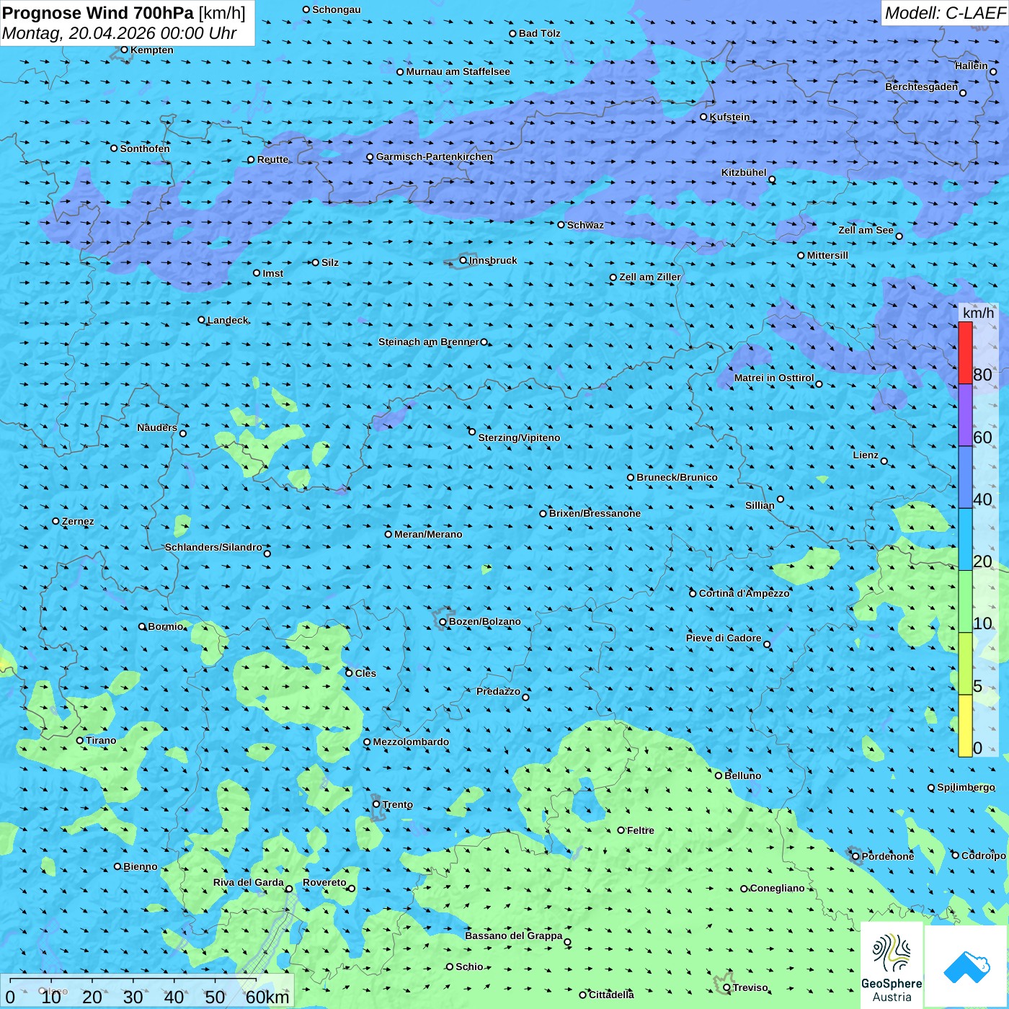The width and height of the screenshot is (1009, 1009).
Task: Click the 'Pieve di Cadore' label
Action: (724, 638)
